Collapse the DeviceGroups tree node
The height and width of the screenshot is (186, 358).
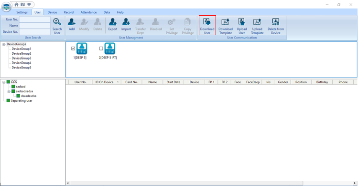coord(4,44)
